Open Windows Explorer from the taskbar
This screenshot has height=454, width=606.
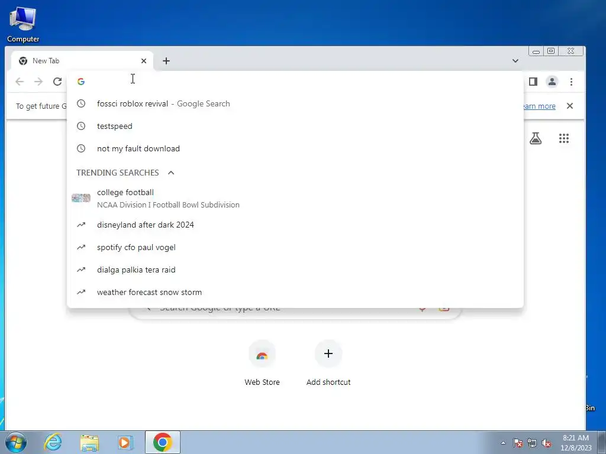click(89, 442)
